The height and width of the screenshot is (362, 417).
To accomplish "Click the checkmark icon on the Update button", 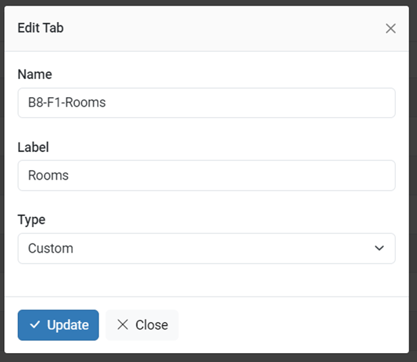I will (34, 325).
